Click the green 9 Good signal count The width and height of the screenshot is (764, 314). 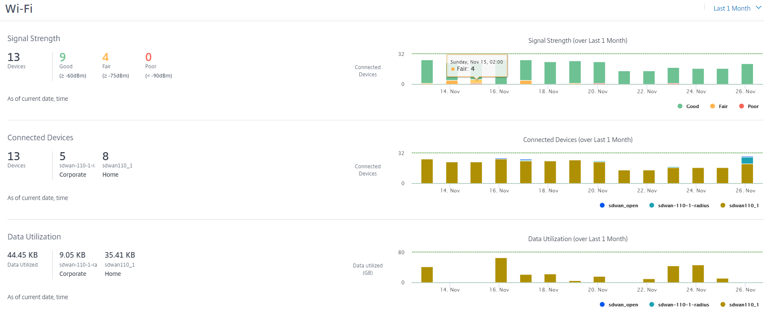(63, 57)
